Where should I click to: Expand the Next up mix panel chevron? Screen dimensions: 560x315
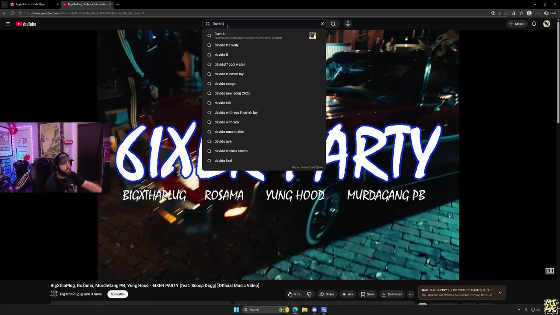point(500,292)
